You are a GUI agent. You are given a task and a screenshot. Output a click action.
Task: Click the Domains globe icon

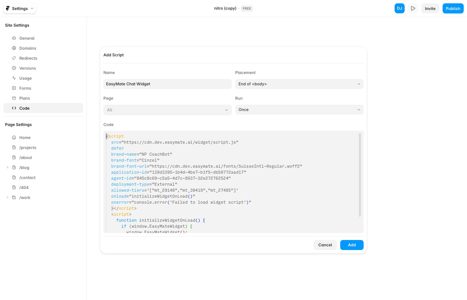click(14, 48)
